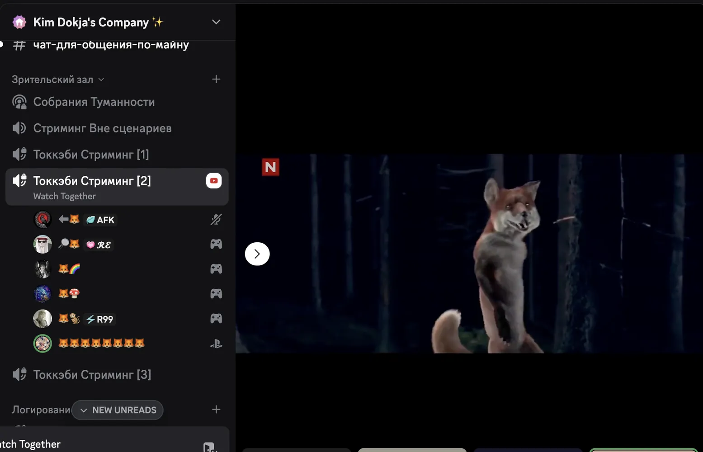Click the PlayStation icon on the eight-foxes member row
Image resolution: width=703 pixels, height=452 pixels.
coord(216,344)
